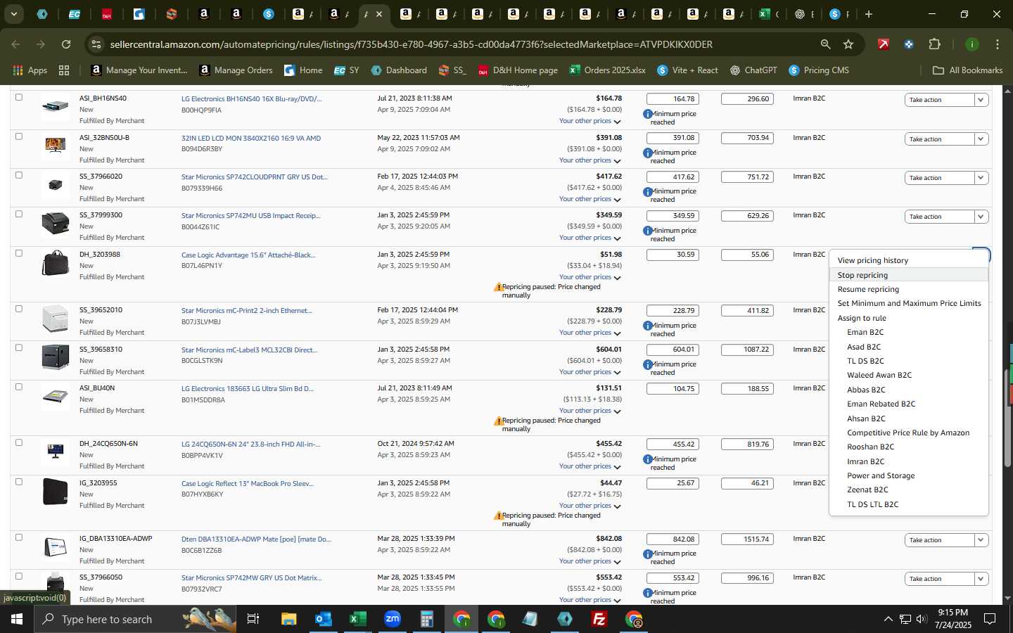The height and width of the screenshot is (633, 1013).
Task: Open a new browser tab
Action: point(869,14)
